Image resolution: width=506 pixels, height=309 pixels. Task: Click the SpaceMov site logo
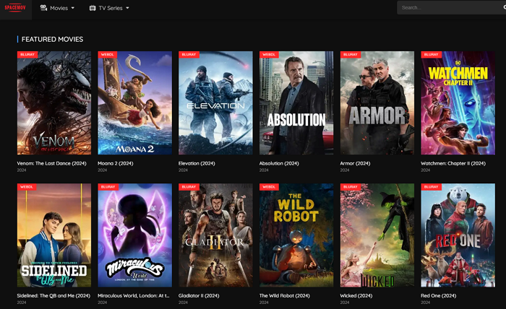16,8
